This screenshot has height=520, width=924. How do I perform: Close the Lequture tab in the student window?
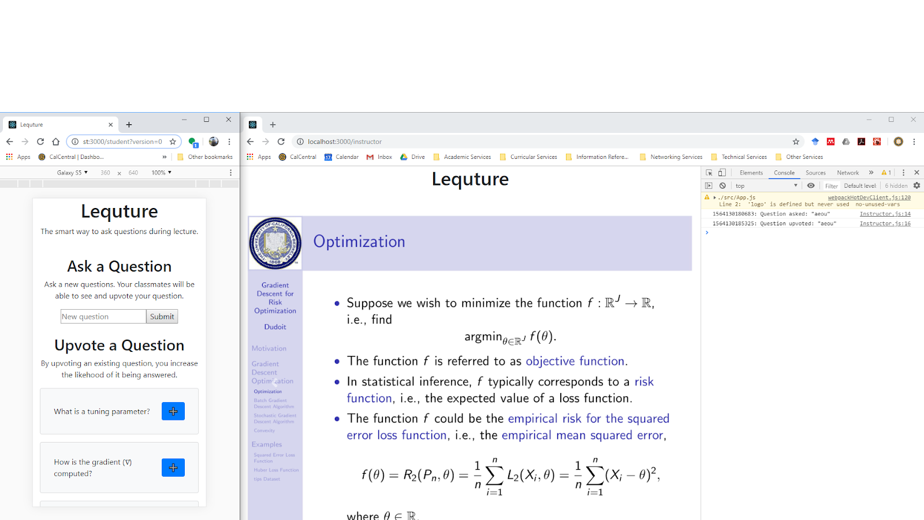[110, 125]
